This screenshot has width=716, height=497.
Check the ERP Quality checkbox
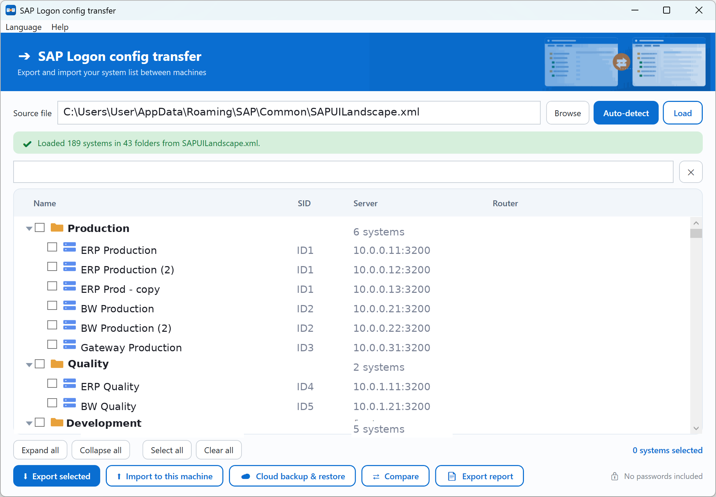(x=52, y=384)
